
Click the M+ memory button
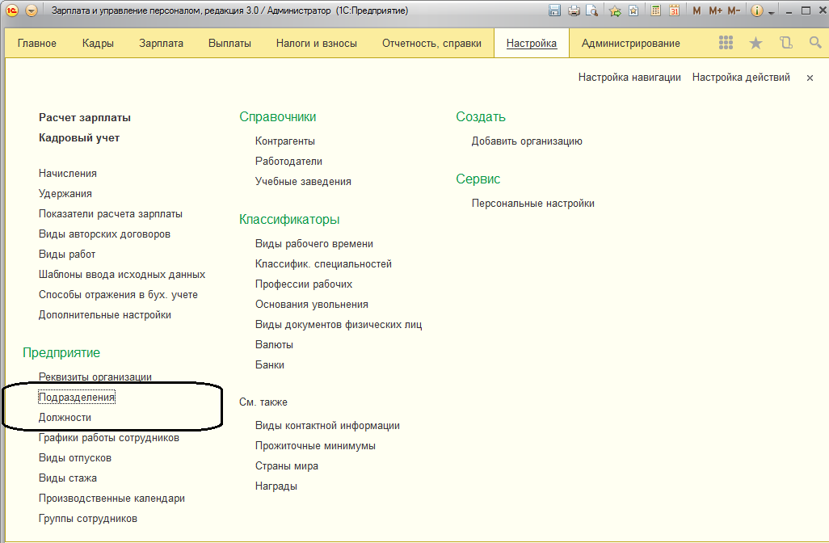(715, 11)
